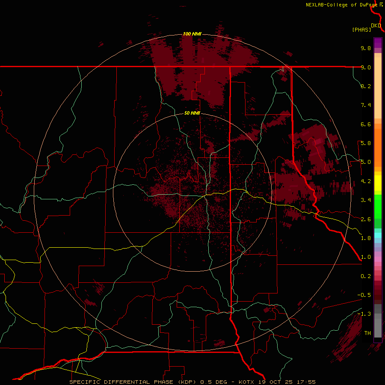Click the DKD label above the scale
This screenshot has width=385, height=385.
[x=376, y=26]
